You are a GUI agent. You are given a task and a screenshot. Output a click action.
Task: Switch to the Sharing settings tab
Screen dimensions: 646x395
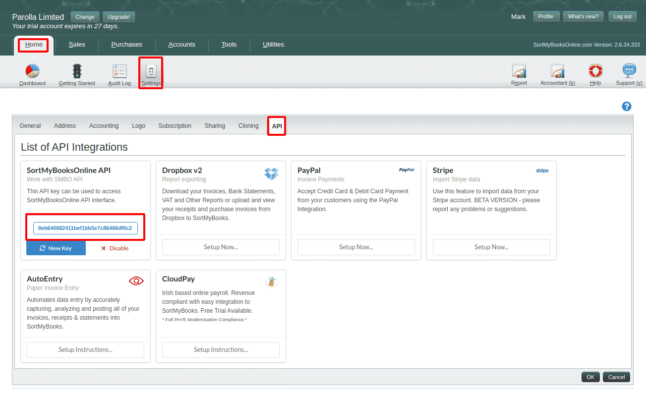click(x=215, y=126)
